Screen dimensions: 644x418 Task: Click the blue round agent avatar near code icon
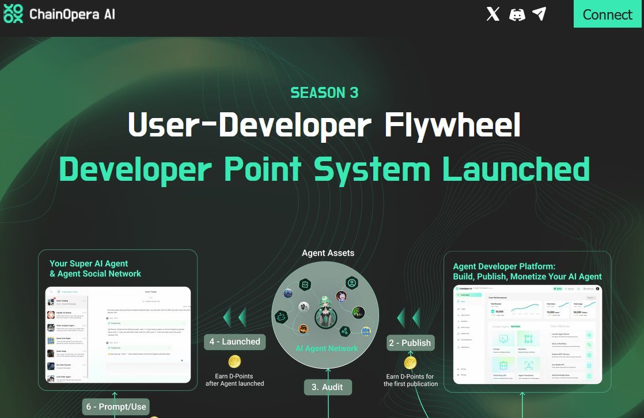tap(288, 293)
